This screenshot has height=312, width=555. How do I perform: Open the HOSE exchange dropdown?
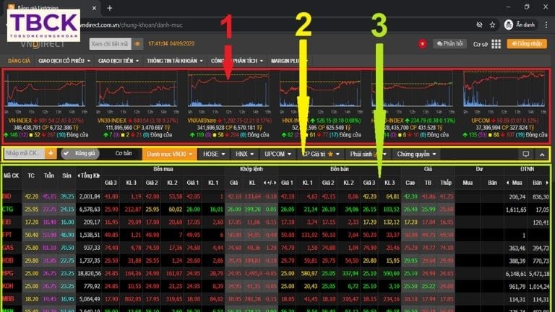[x=213, y=154]
